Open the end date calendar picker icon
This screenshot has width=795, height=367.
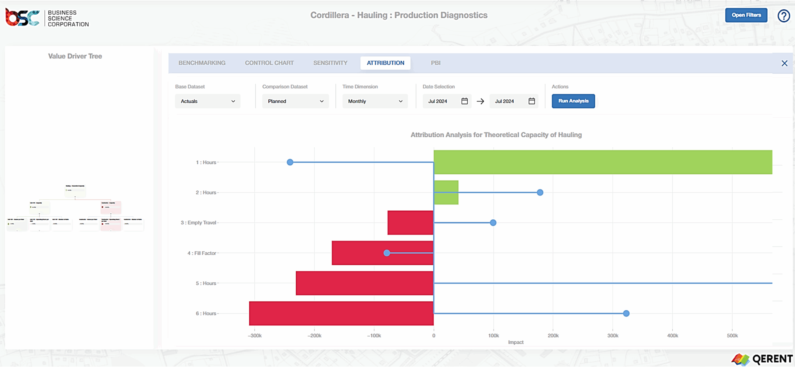click(x=532, y=101)
